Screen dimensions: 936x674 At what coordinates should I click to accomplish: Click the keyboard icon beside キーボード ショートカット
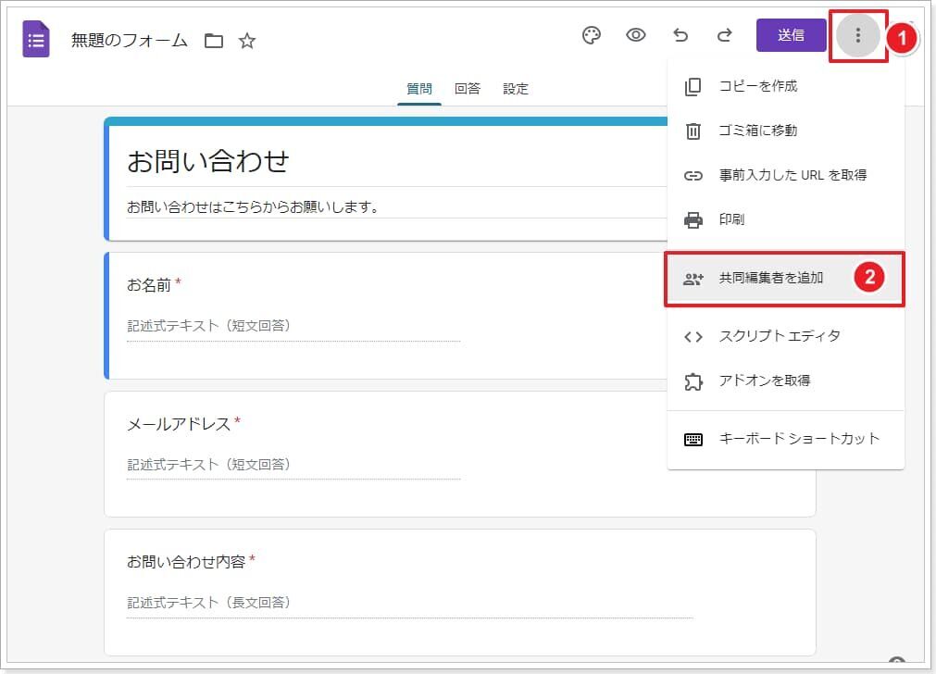click(x=693, y=440)
